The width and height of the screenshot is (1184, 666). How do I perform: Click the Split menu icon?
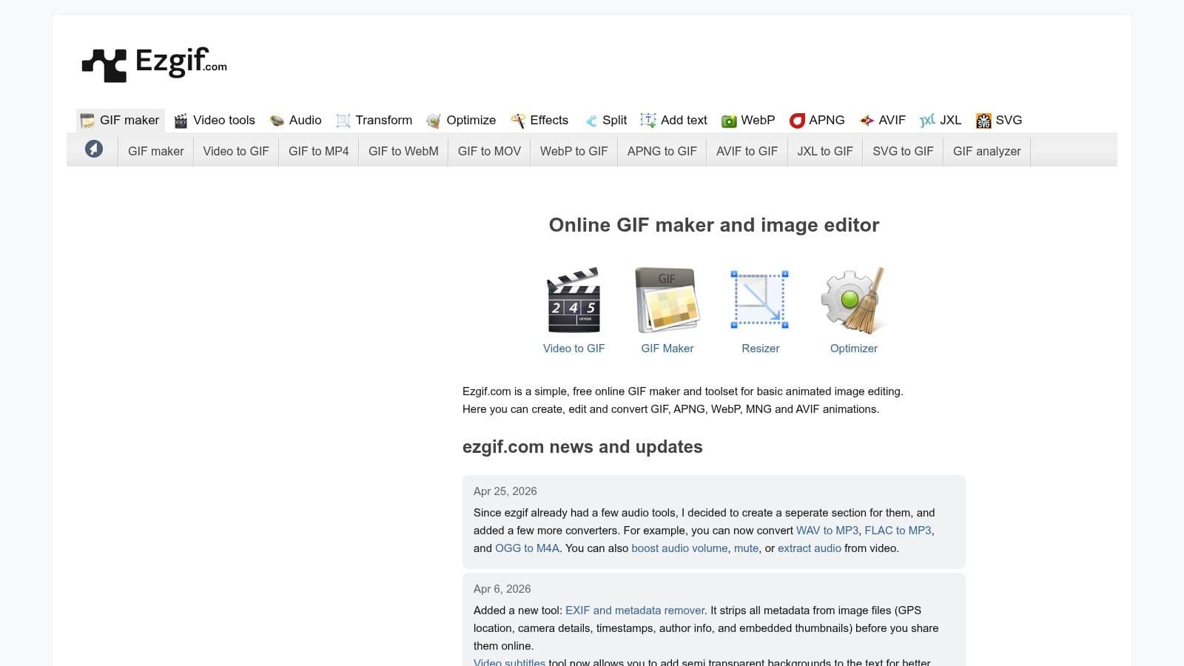(x=591, y=121)
